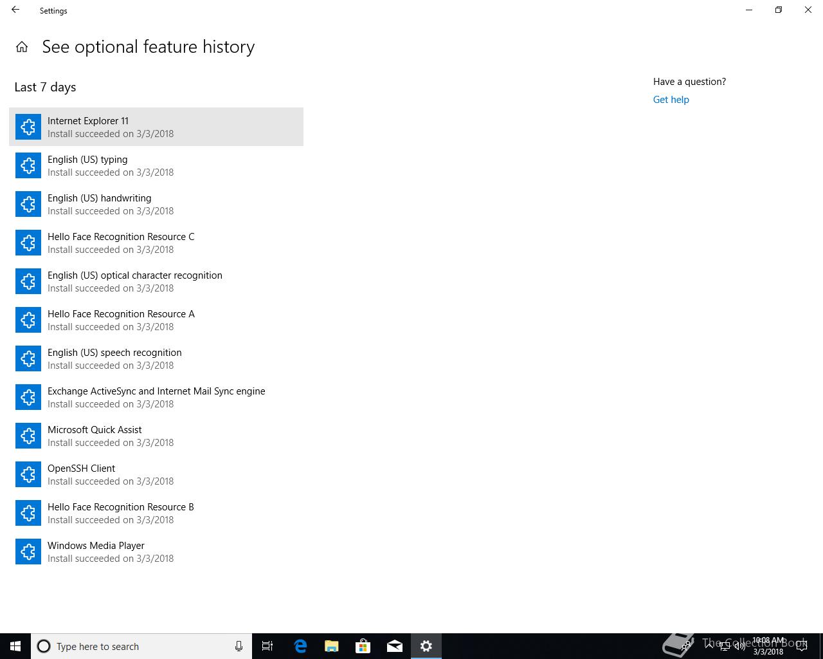
Task: Click the English (US) typing feature icon
Action: pos(28,165)
